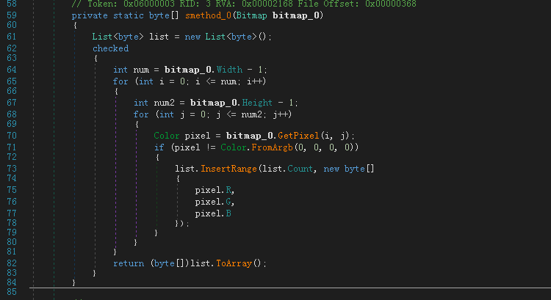Click line number 59 in gutter
Viewport: 551px width, 300px height.
coord(12,15)
